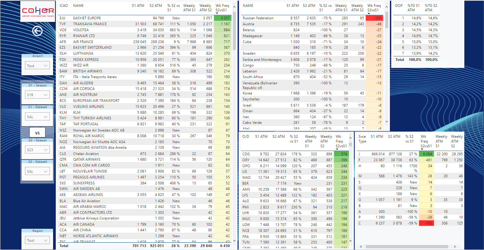Click the O/D airport table scroll-down arrow
Viewport: 484px width, 250px height.
(350, 240)
